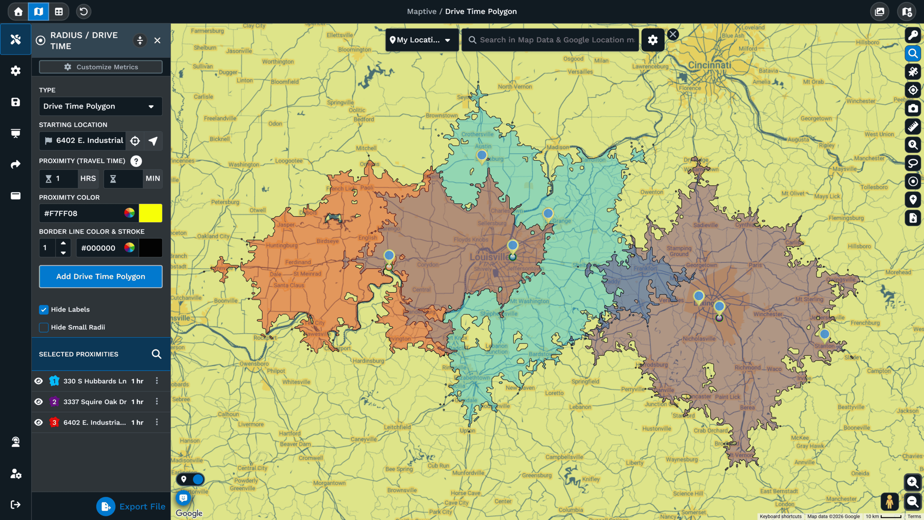This screenshot has height=520, width=924.
Task: Zoom out on the map
Action: [913, 502]
